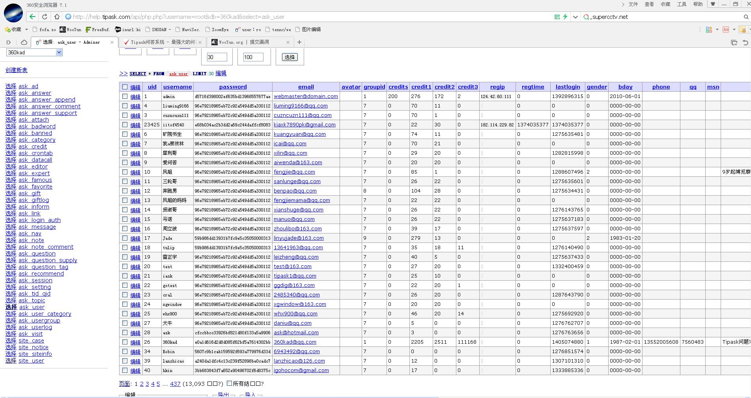The width and height of the screenshot is (751, 398).
Task: Open the browser home page
Action: point(57,17)
